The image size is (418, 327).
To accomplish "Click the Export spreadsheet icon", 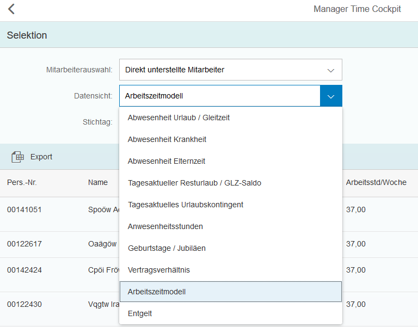I will pos(17,157).
